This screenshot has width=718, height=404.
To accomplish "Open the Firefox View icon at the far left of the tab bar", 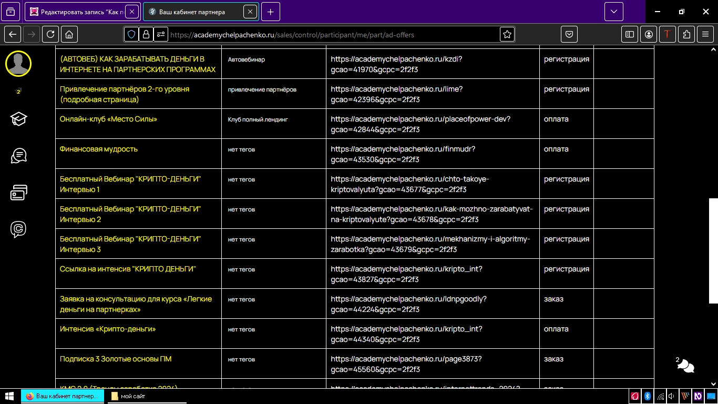I will tap(12, 12).
